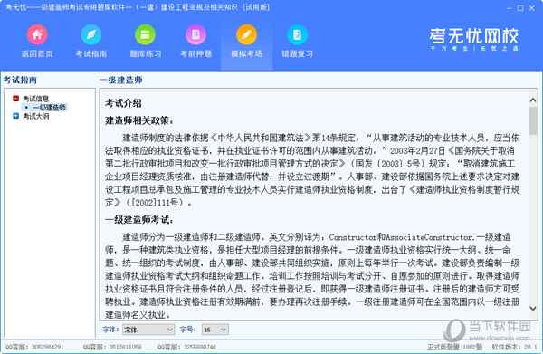Expand the 考试大纲 tree node

point(15,116)
